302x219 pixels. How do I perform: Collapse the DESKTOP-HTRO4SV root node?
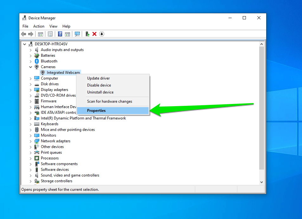tap(24, 44)
